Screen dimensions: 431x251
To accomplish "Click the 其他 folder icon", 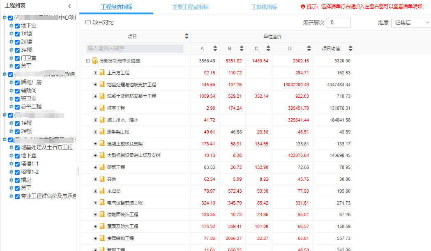I will (x=102, y=179).
